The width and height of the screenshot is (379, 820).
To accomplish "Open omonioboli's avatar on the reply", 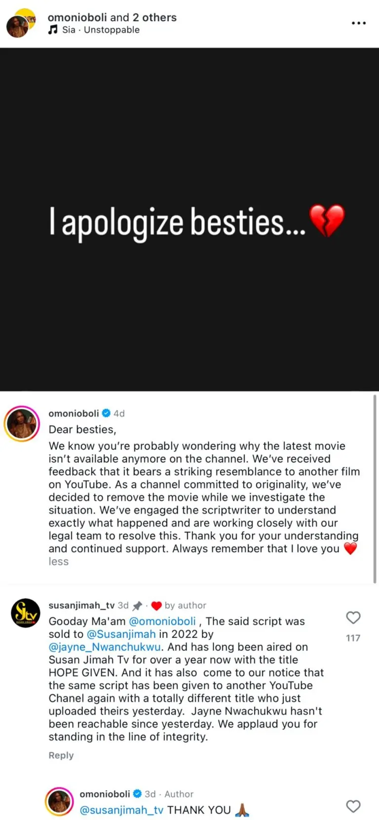I will [59, 801].
